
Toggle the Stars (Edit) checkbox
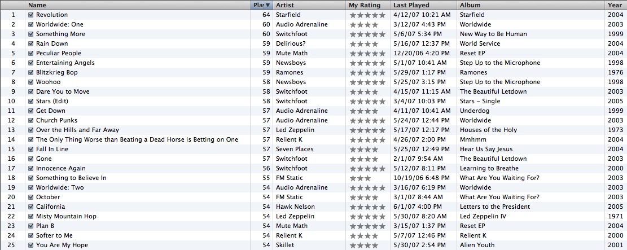pos(31,101)
